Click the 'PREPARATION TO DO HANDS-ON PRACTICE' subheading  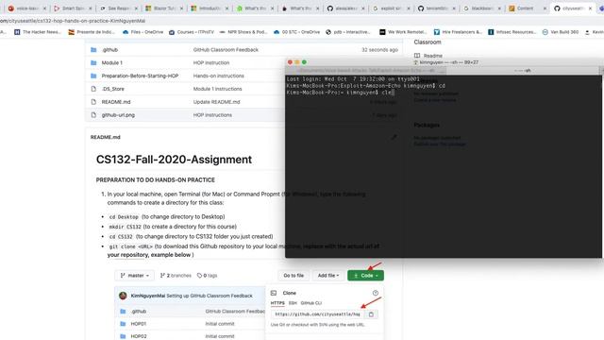[155, 180]
